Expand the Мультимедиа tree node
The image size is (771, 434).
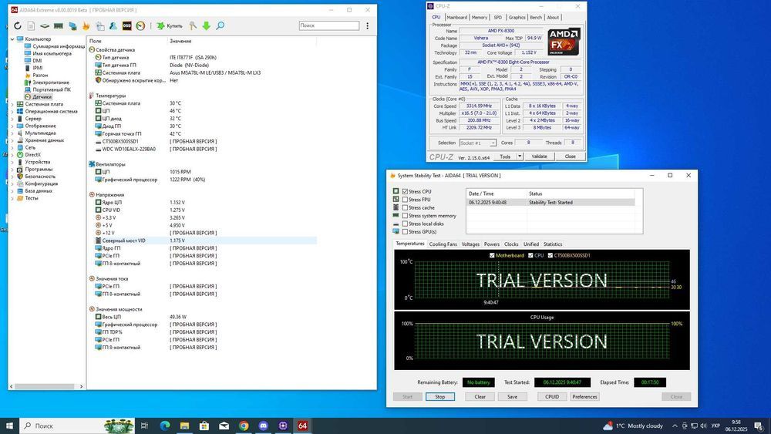coord(12,133)
